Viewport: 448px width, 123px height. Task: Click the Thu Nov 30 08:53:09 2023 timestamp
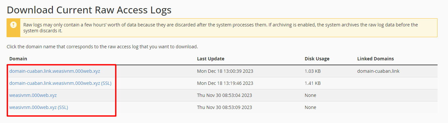[x=224, y=107]
